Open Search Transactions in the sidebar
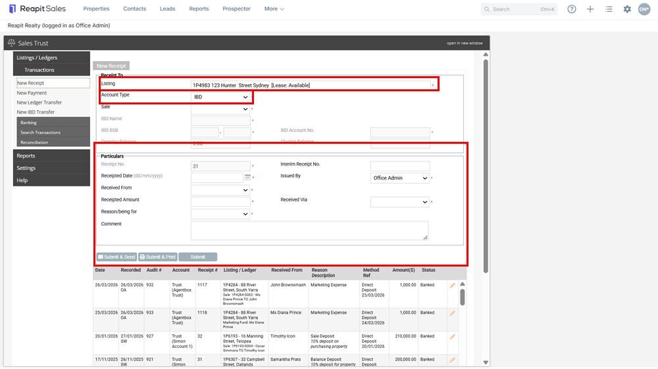658x369 pixels. pos(53,133)
